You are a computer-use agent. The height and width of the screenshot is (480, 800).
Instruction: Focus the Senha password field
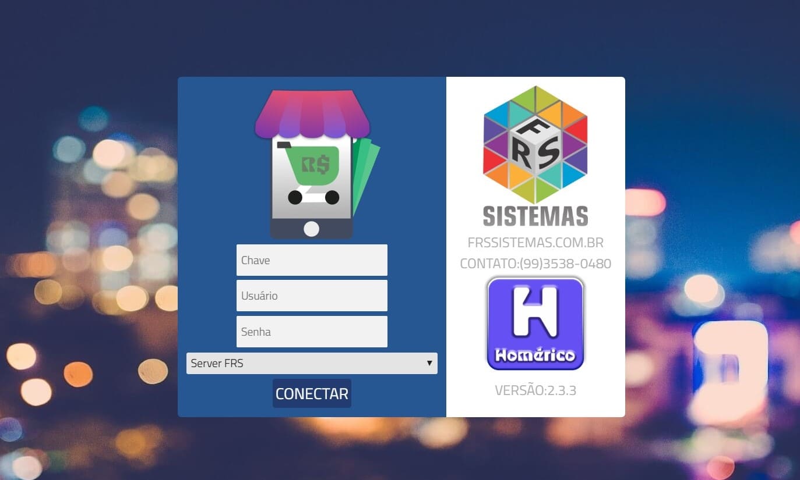click(312, 332)
